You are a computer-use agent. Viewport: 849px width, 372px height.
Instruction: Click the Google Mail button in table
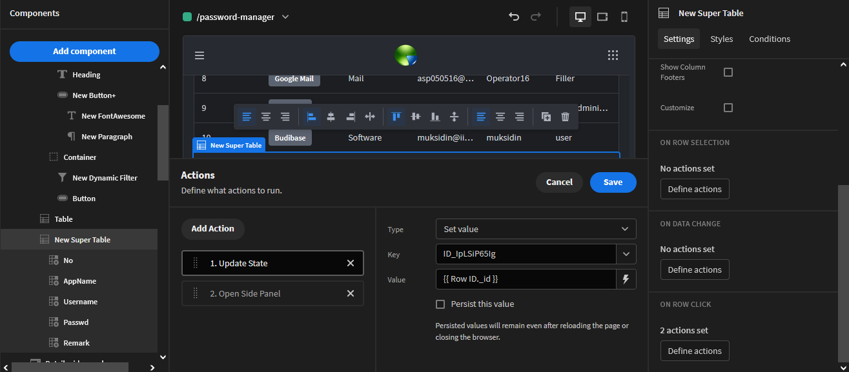(x=294, y=79)
